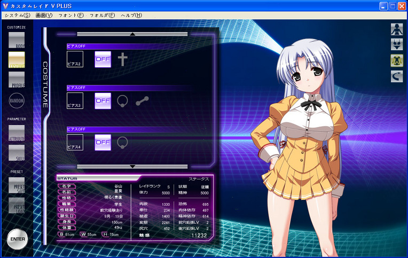Switch to the jacket outfit view icon
Viewport: 408px width, 258px height.
tap(397, 60)
